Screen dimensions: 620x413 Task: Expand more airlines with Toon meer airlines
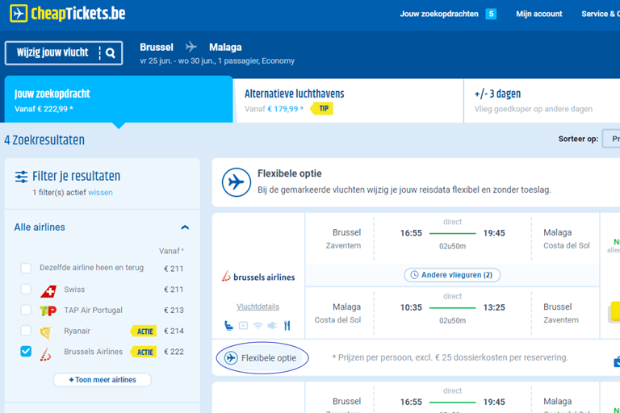tap(102, 380)
